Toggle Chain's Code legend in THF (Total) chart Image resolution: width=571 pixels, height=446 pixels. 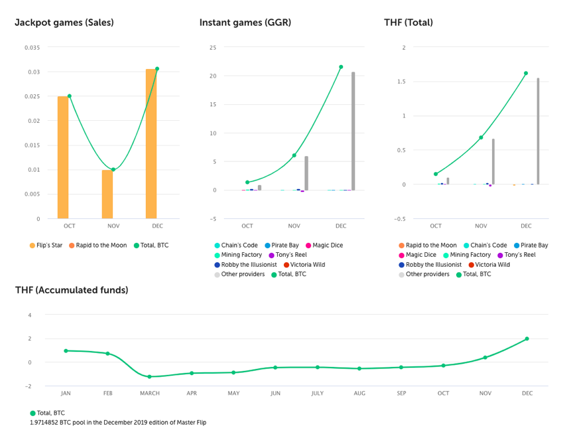click(x=485, y=245)
